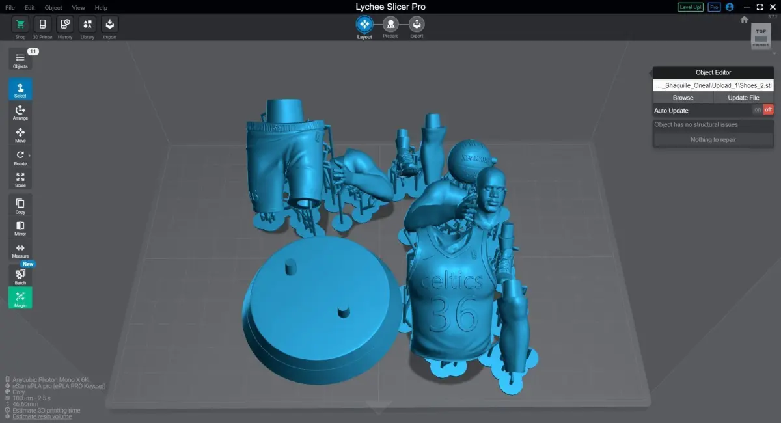The width and height of the screenshot is (781, 423).
Task: Click the Update File button
Action: [x=743, y=98]
